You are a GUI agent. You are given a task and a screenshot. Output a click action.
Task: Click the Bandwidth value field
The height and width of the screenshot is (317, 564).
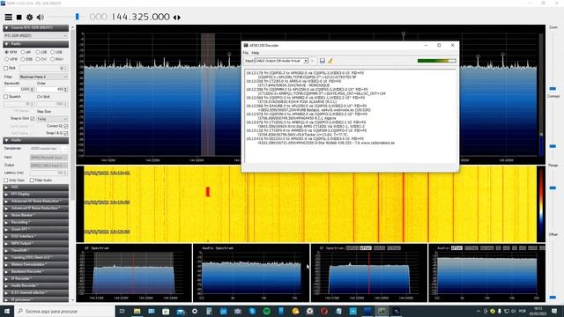(19, 89)
